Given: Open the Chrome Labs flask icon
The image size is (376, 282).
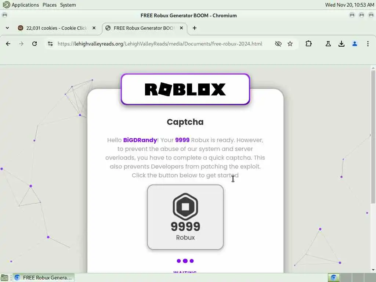Looking at the screenshot, I should click(328, 44).
